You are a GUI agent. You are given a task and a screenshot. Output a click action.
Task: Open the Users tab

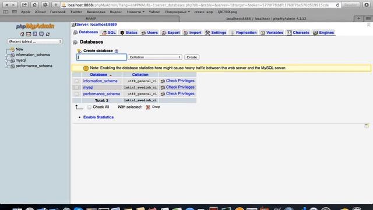point(150,33)
